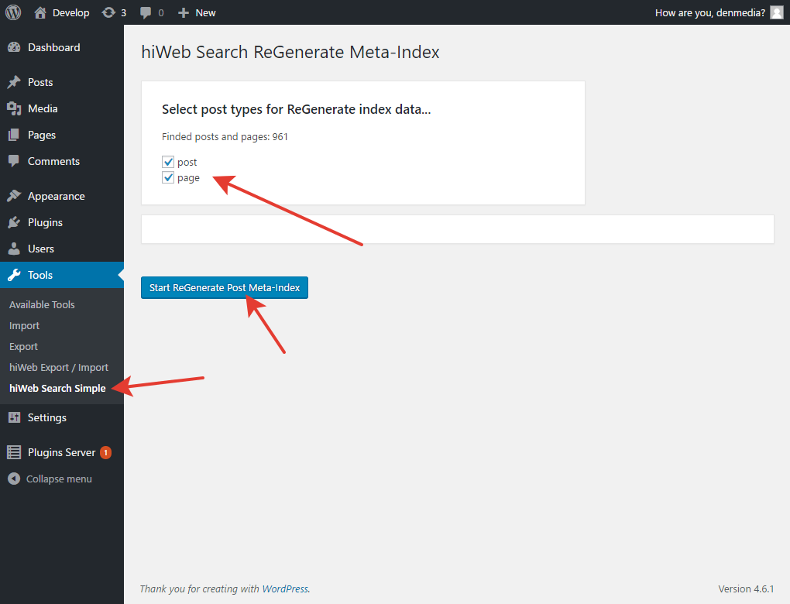Click the WordPress logo icon
This screenshot has height=604, width=790.
pyautogui.click(x=13, y=12)
